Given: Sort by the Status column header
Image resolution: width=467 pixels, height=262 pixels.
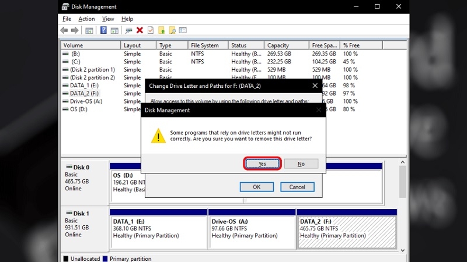Looking at the screenshot, I should pos(246,45).
